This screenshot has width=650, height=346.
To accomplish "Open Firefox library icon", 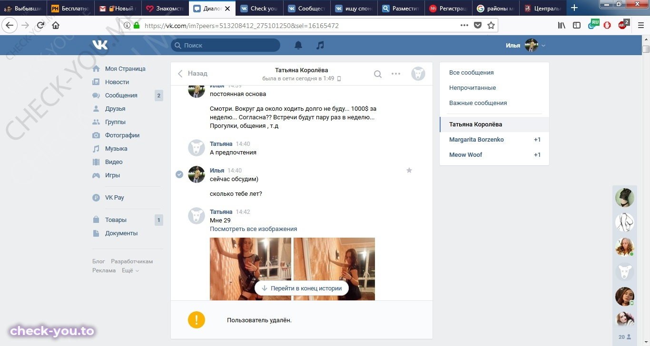I will 562,25.
